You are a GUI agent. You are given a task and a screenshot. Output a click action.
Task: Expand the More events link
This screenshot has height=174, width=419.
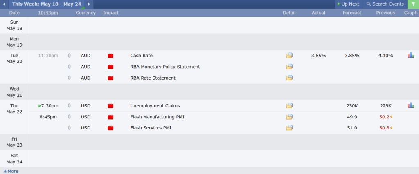point(11,171)
